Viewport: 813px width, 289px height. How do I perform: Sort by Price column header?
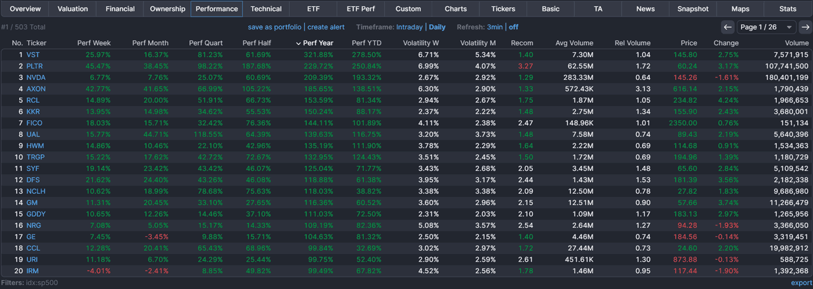689,43
